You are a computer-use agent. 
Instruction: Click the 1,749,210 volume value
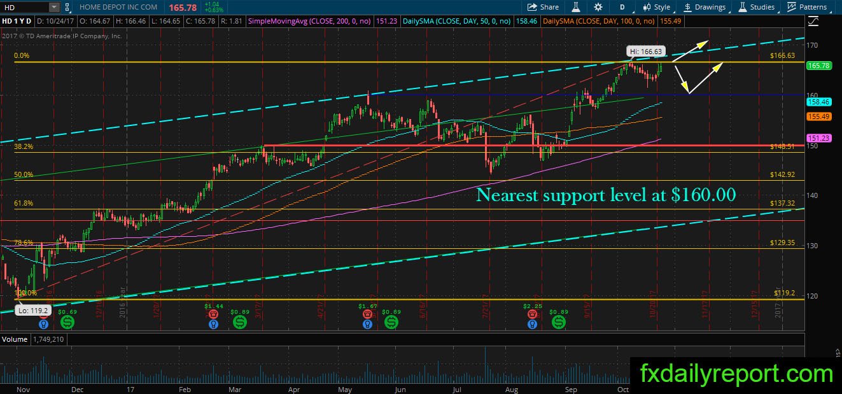point(48,340)
